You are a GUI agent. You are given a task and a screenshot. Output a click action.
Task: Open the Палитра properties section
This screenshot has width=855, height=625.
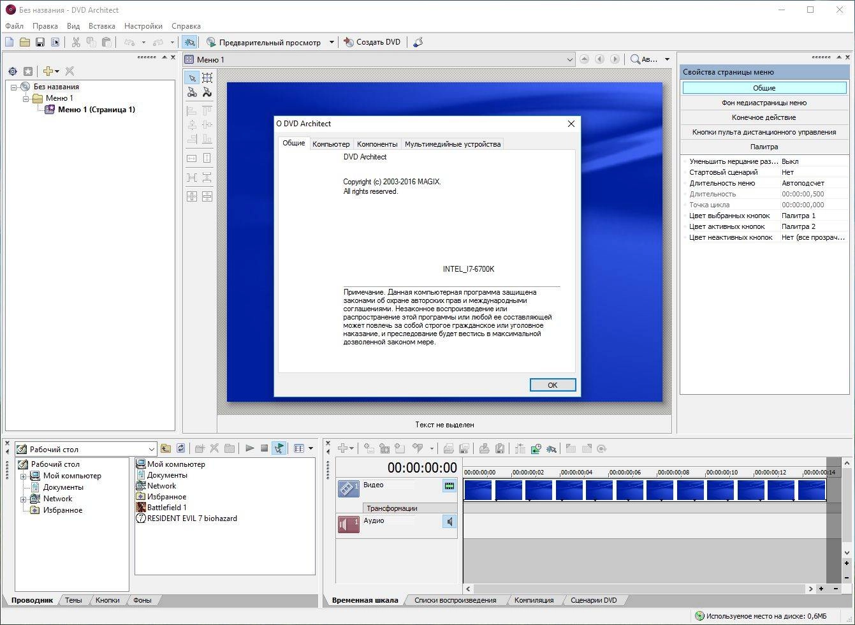tap(764, 147)
